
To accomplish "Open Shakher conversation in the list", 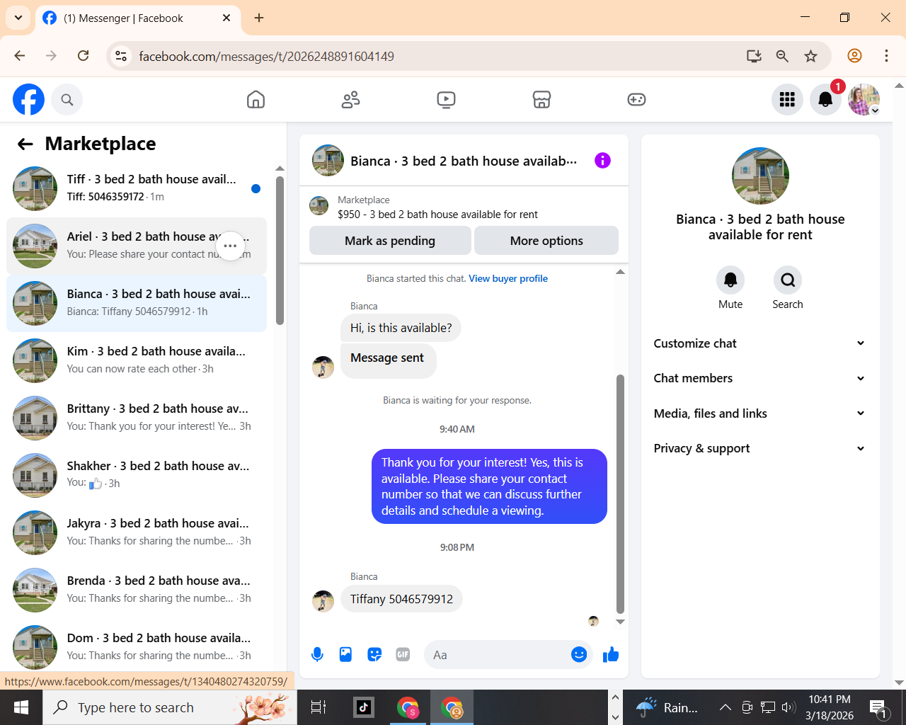I will pos(137,475).
